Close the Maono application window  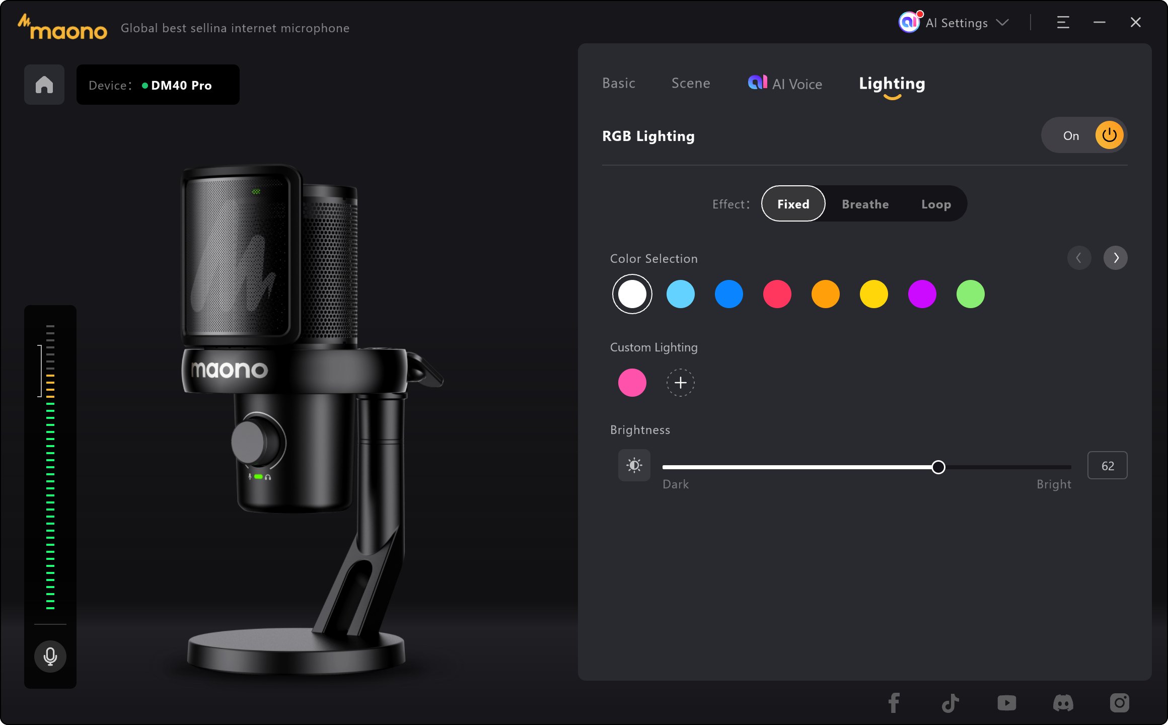pyautogui.click(x=1136, y=23)
